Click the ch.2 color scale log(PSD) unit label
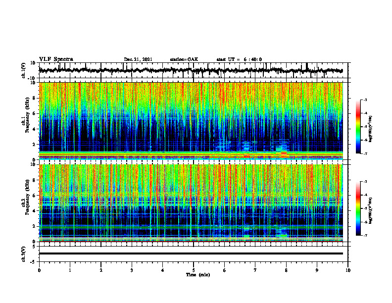This screenshot has width=392, height=303. [x=371, y=211]
